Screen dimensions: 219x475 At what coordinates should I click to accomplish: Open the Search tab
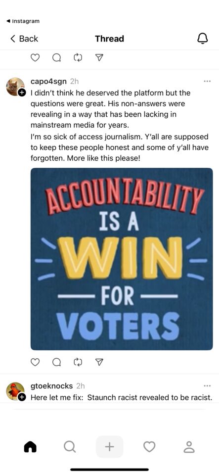pyautogui.click(x=70, y=446)
